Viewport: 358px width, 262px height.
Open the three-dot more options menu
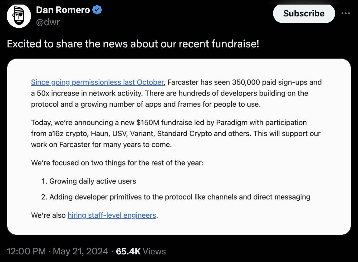pyautogui.click(x=346, y=13)
